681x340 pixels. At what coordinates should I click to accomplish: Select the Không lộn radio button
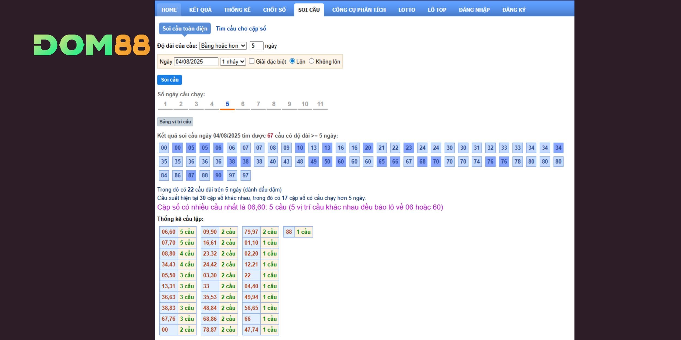[x=312, y=61]
